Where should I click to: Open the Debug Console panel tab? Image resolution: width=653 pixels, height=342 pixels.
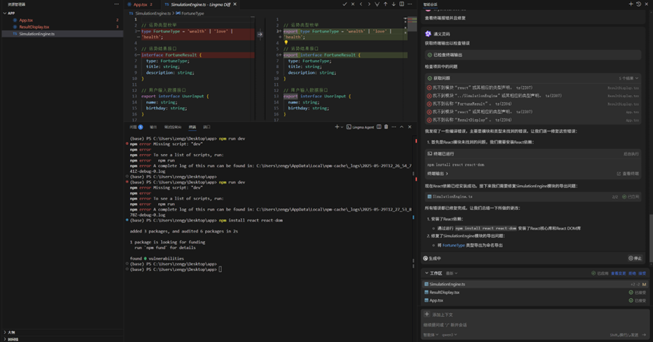[173, 127]
